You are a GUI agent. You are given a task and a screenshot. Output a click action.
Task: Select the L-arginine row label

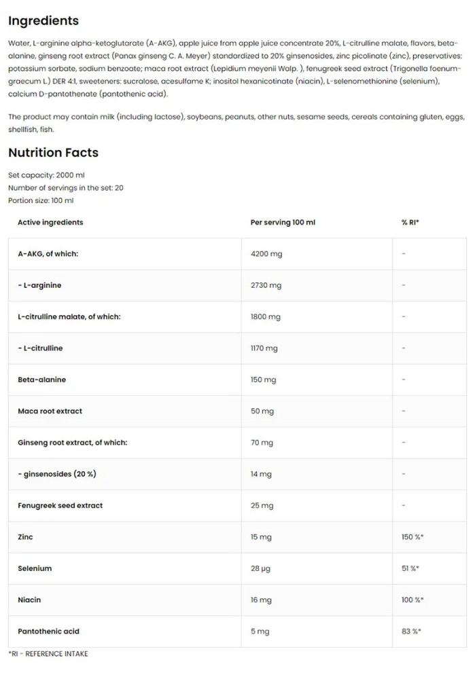[39, 285]
